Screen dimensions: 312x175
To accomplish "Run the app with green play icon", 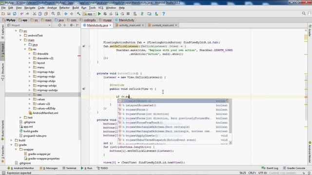I will pos(99,14).
